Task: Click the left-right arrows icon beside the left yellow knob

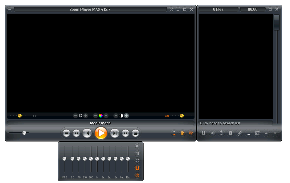Action: (35, 116)
